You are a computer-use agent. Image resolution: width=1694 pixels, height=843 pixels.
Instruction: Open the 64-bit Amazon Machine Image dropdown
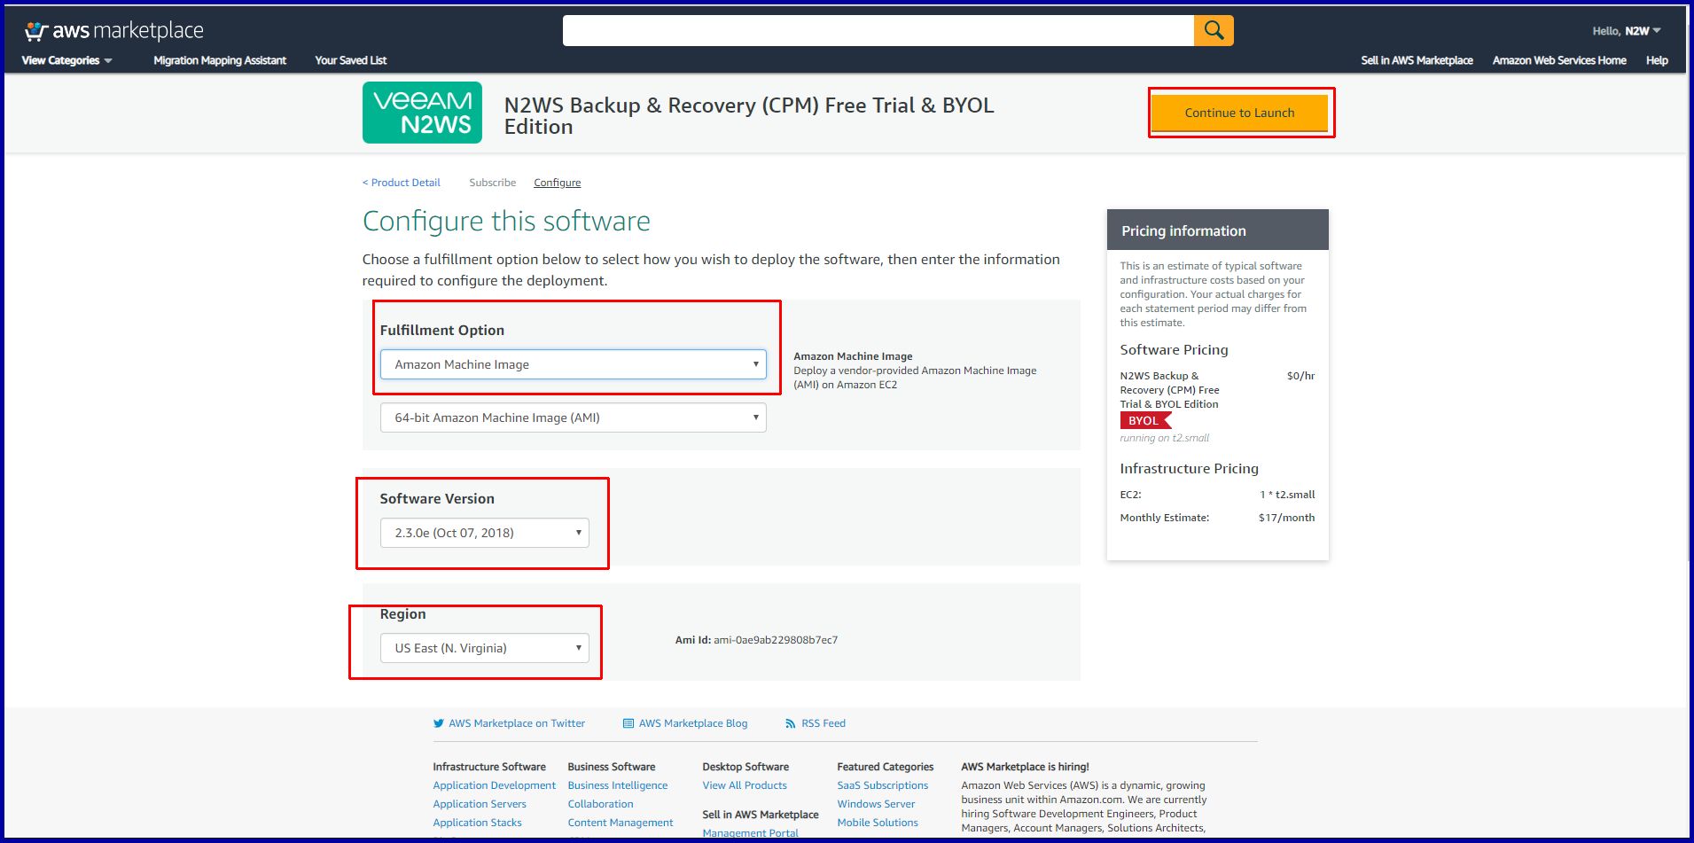pos(574,418)
